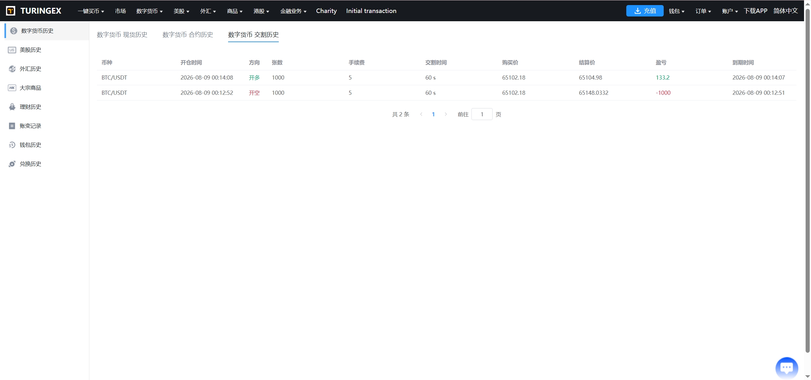
Task: Open 外汇历史 globe icon
Action: [x=12, y=69]
